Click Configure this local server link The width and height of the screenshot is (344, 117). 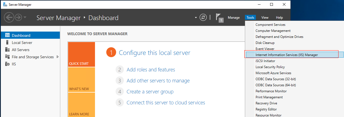click(x=155, y=53)
